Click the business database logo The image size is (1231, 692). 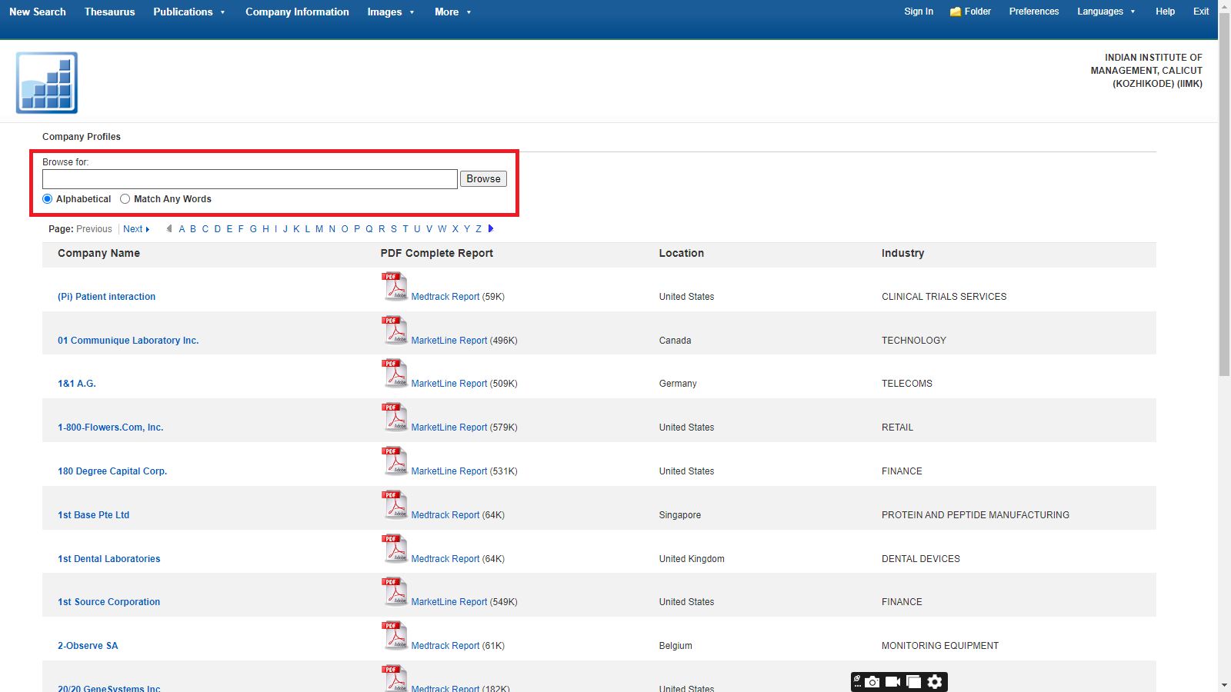point(47,83)
